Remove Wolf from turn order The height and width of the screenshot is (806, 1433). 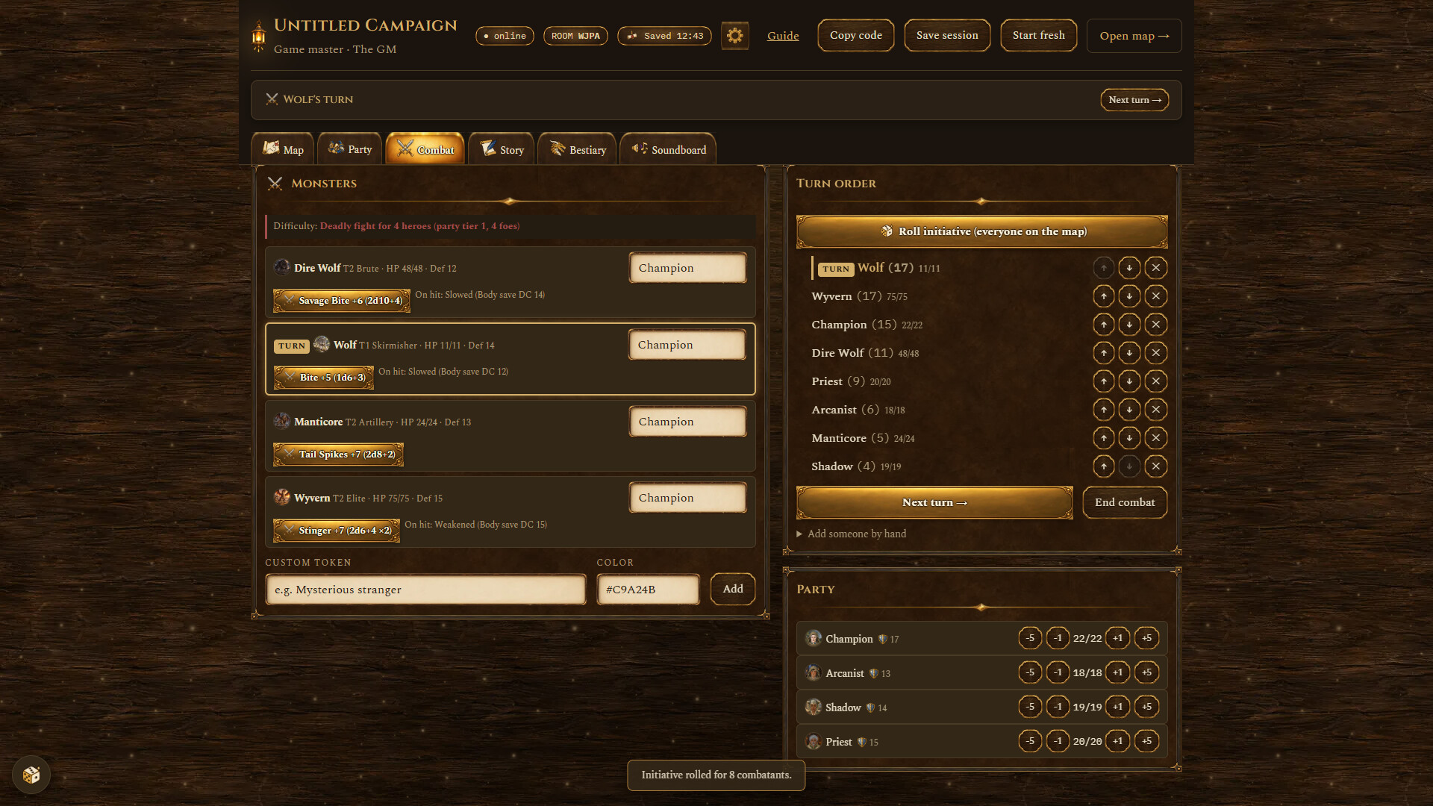click(x=1155, y=268)
